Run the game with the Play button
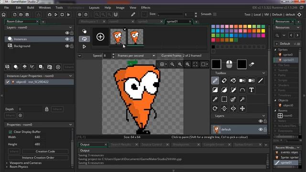The height and width of the screenshot is (172, 306). [56, 15]
